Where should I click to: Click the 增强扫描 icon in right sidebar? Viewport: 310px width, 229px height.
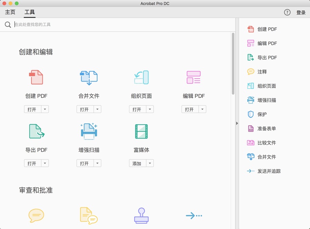point(251,100)
